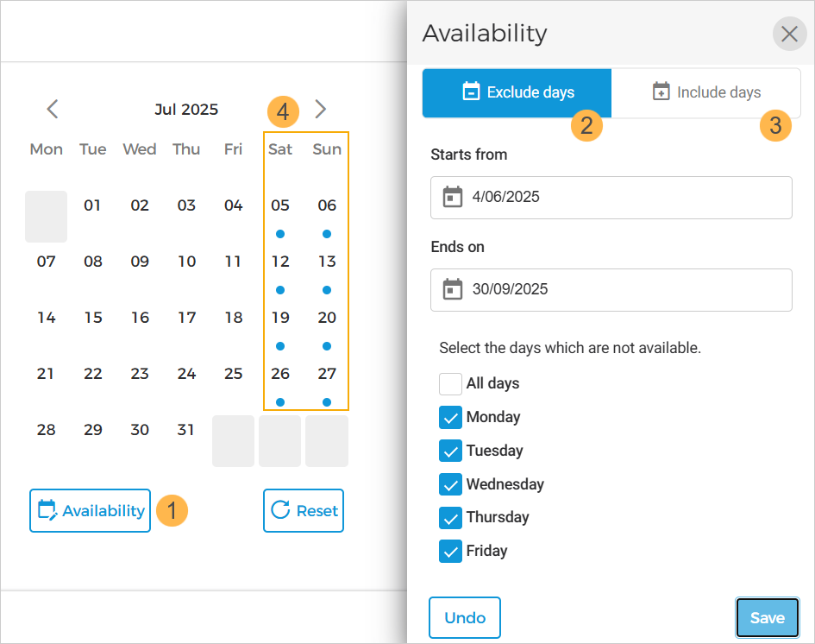Click the Ends on date field
815x644 pixels.
point(621,289)
